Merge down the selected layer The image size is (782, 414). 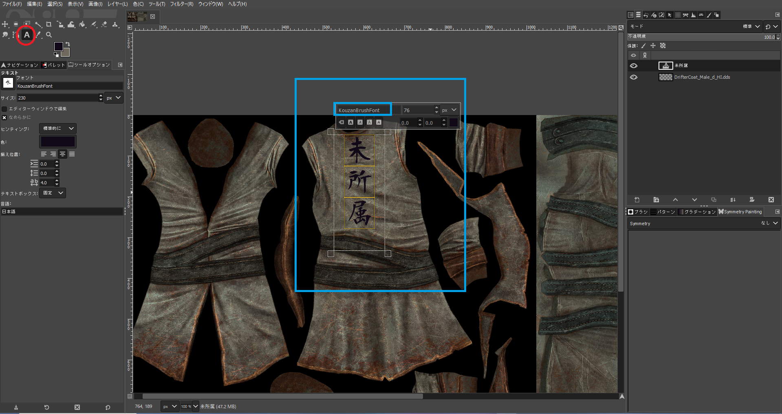click(733, 200)
